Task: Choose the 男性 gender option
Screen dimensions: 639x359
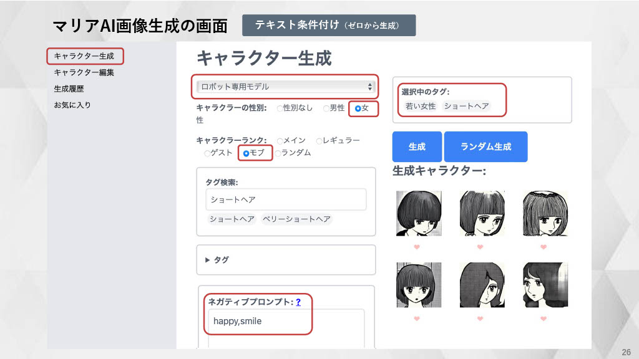Action: pos(326,108)
